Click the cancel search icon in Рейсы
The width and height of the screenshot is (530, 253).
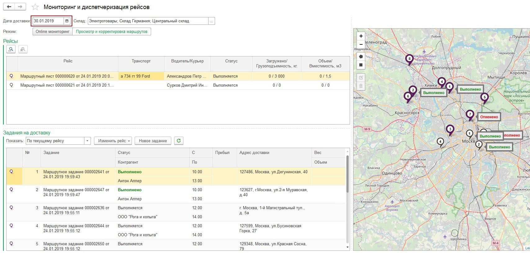point(23,49)
